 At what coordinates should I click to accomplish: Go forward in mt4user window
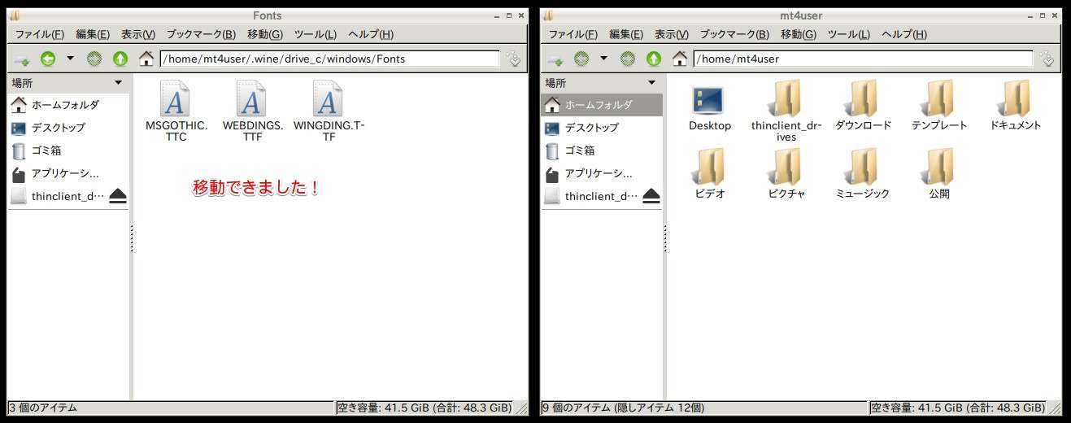(628, 59)
